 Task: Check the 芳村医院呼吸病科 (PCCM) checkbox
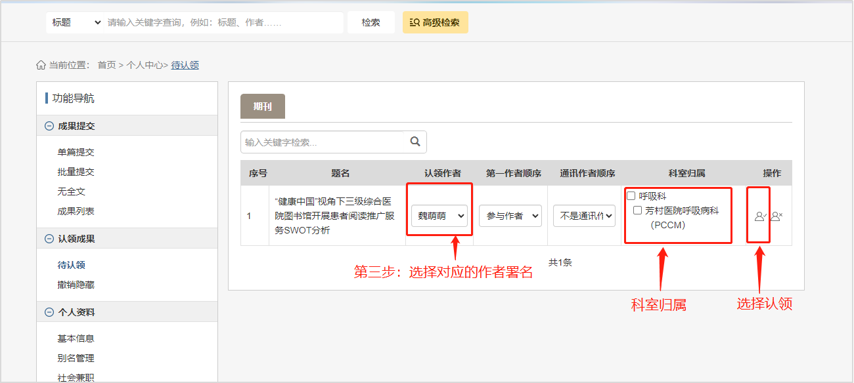tap(637, 211)
